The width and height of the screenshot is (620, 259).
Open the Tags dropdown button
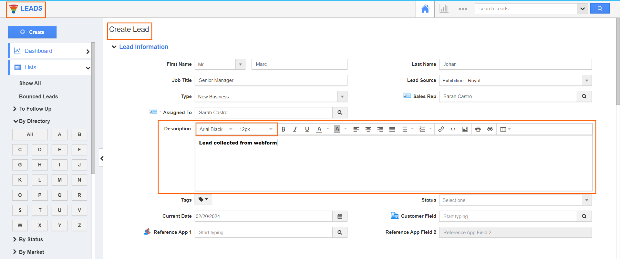203,199
